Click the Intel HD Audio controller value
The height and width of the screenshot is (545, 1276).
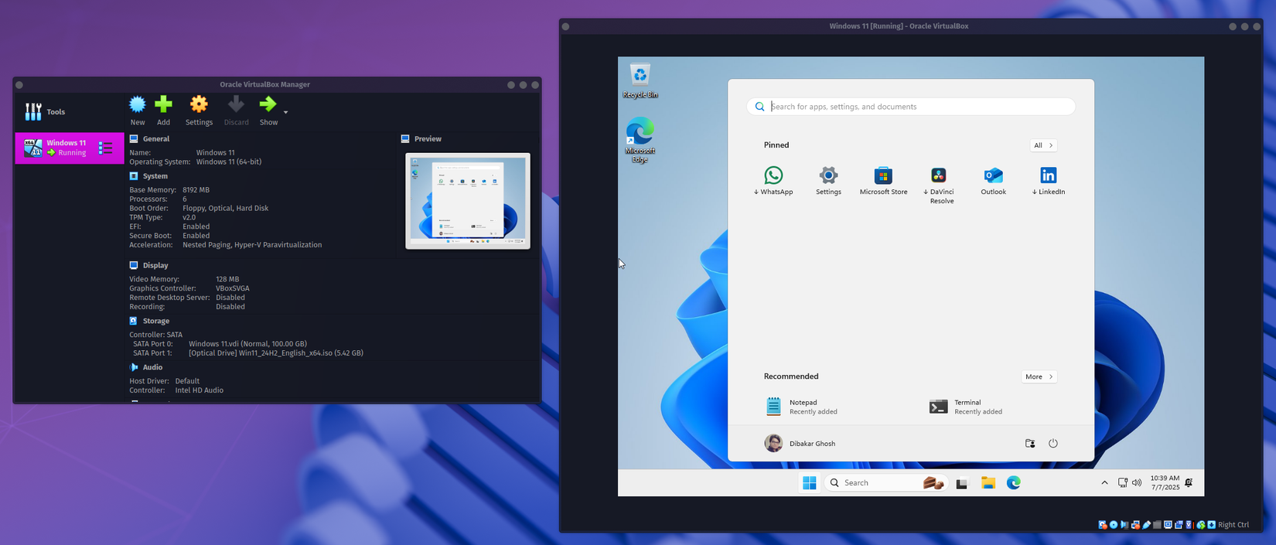tap(199, 390)
